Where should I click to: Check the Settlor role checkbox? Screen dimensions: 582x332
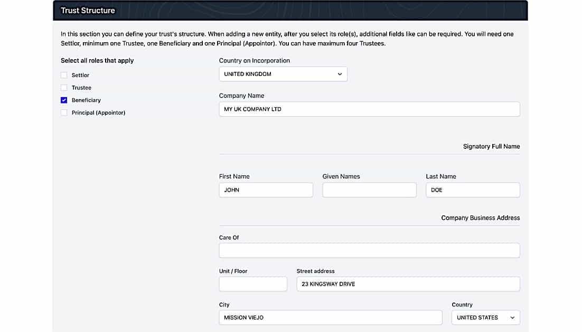64,75
